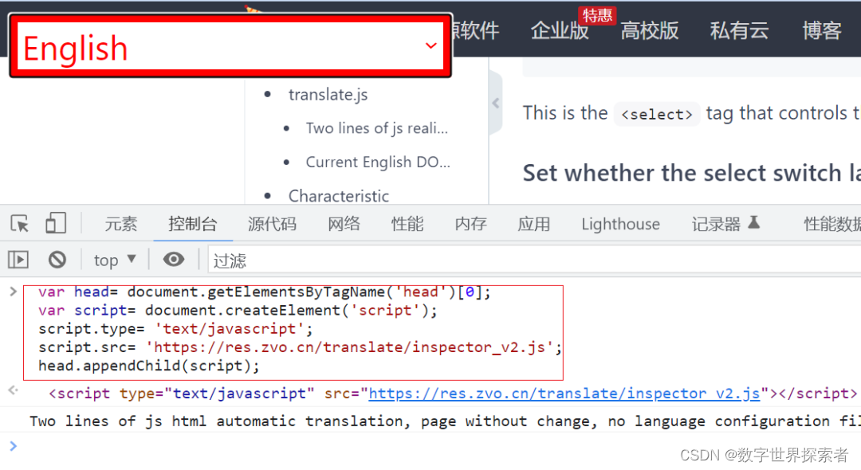Open 博客 in the top navigation

[821, 30]
